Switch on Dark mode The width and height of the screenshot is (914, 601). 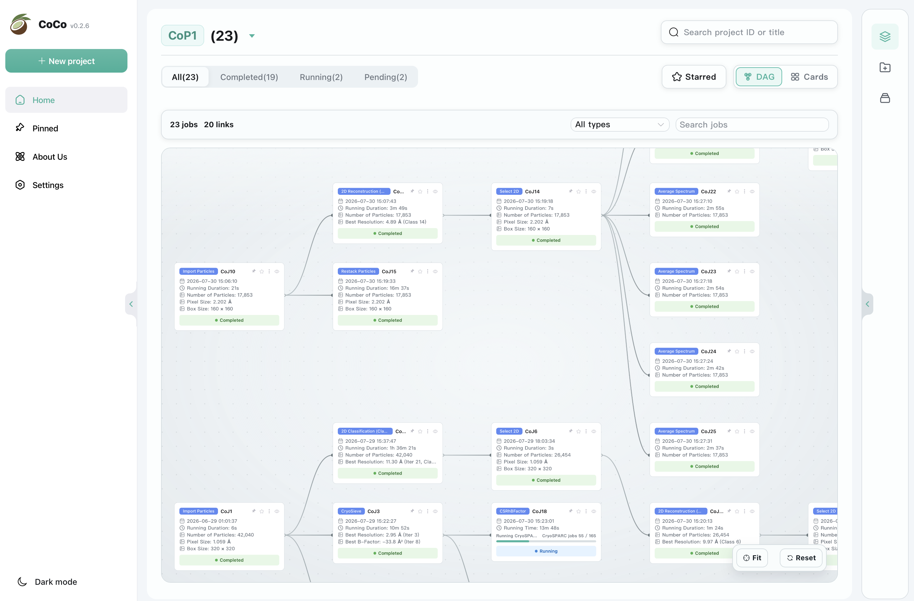47,582
